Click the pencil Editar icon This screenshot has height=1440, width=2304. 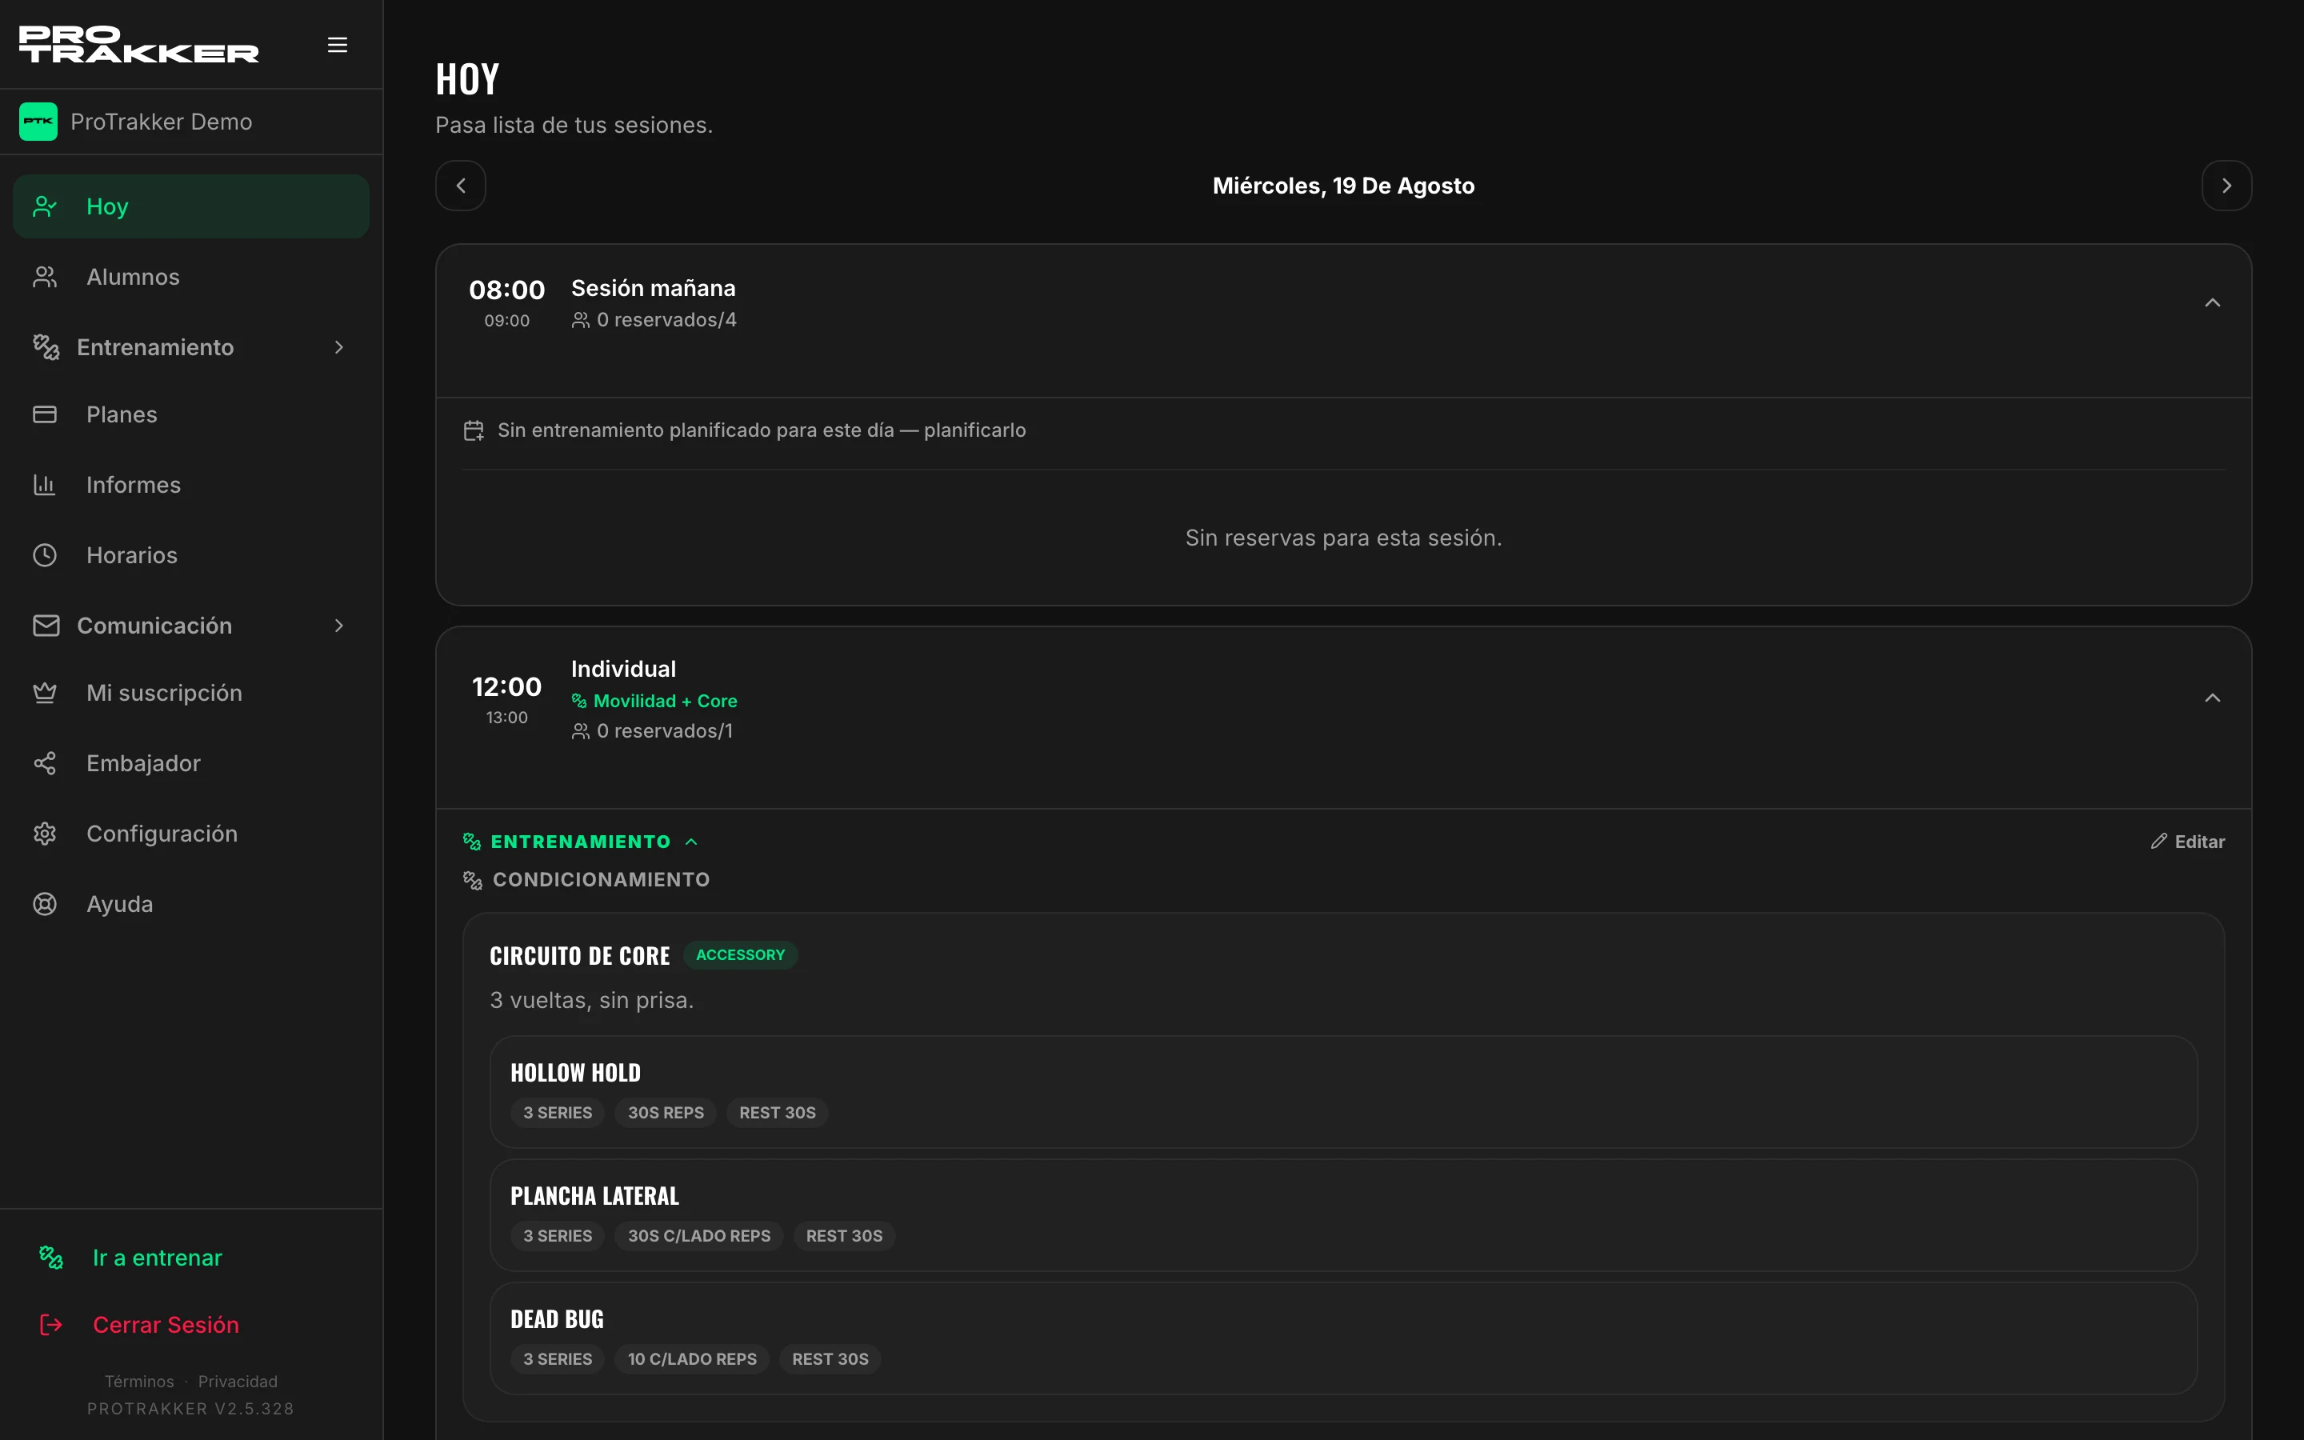[x=2158, y=841]
